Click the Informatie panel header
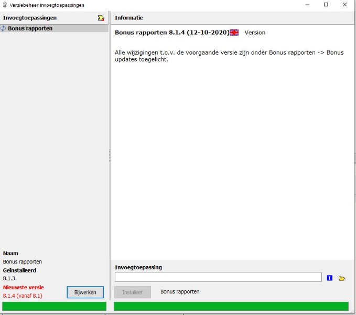This screenshot has width=356, height=315. click(128, 18)
